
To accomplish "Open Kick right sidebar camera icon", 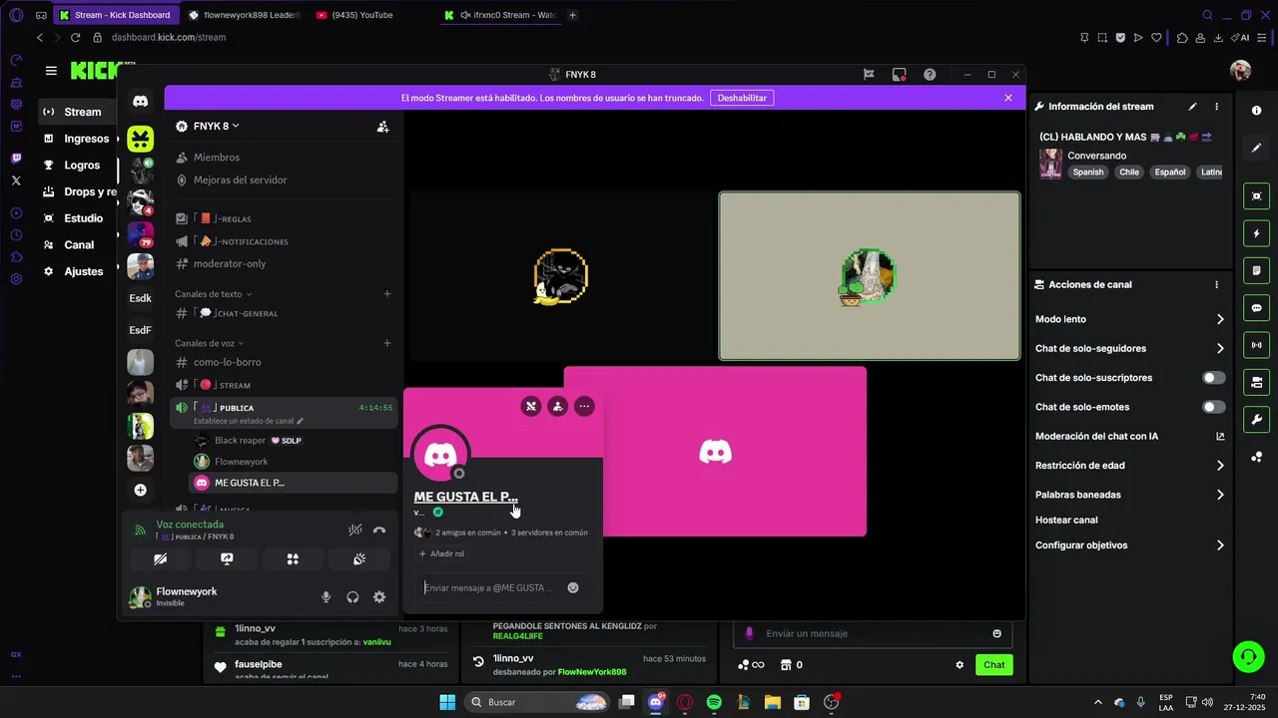I will pyautogui.click(x=1257, y=196).
